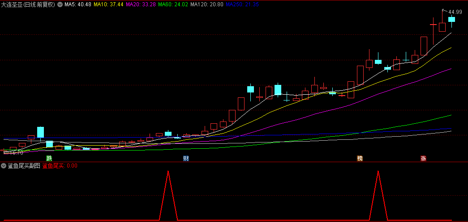Click the 鲨鱼尾买副图 sub-chart title
Screen dimensions: 468x222
[x=24, y=166]
